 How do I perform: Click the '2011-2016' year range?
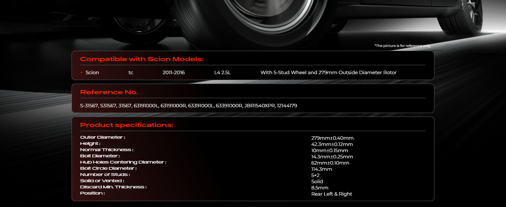point(174,72)
